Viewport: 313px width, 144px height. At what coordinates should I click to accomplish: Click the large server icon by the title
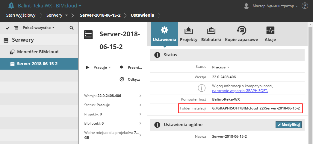88,35
